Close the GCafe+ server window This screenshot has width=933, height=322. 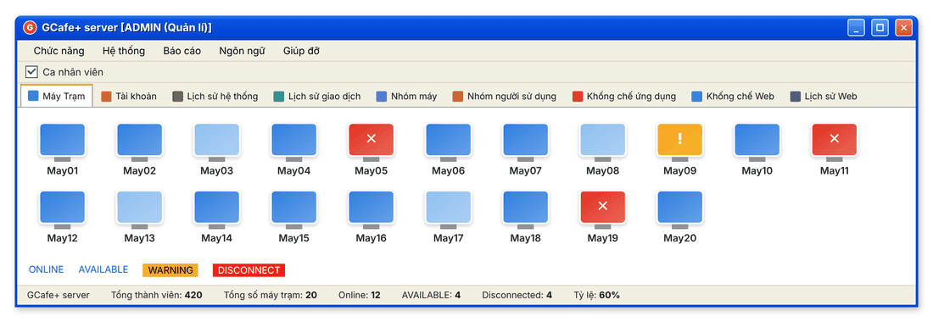click(x=904, y=28)
